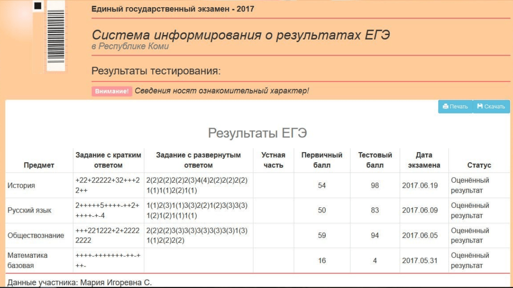Select the 'Математика базовая' subject cell
Image resolution: width=513 pixels, height=288 pixels.
[x=27, y=261]
